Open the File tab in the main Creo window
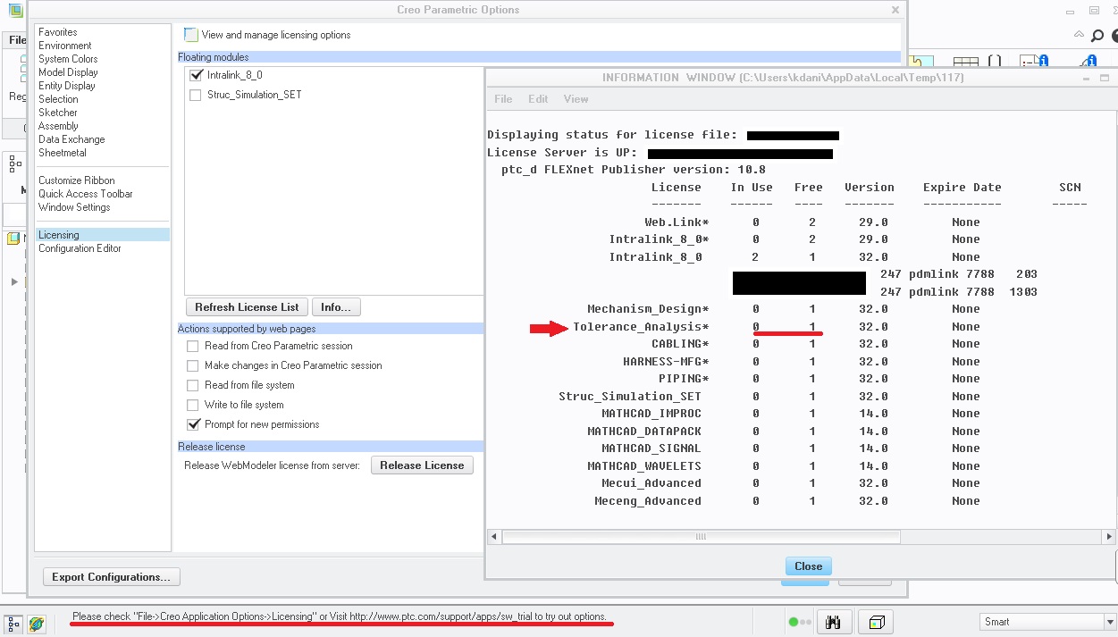This screenshot has width=1118, height=637. [x=17, y=40]
